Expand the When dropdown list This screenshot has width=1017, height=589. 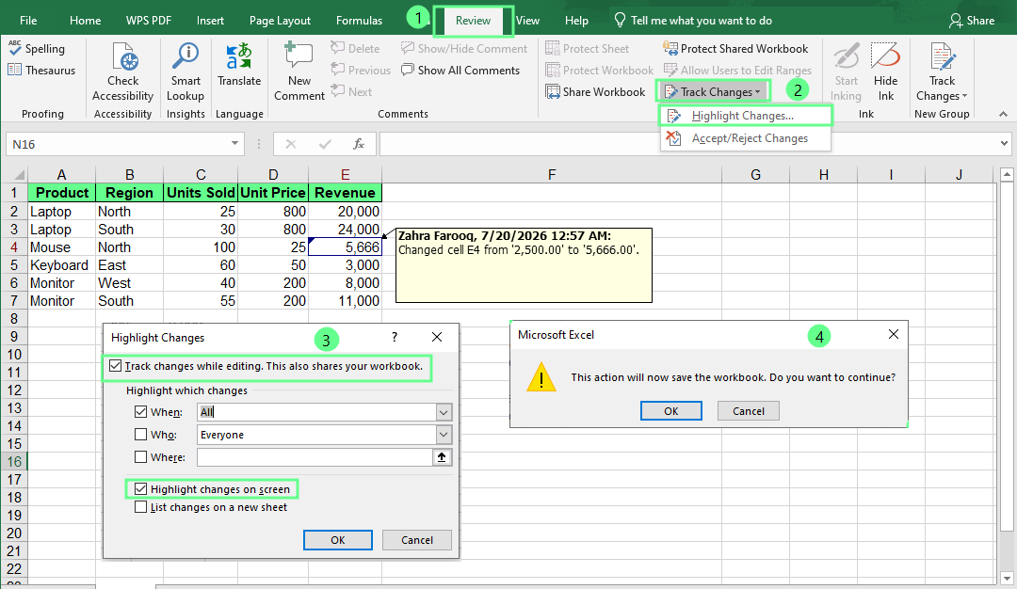point(444,412)
